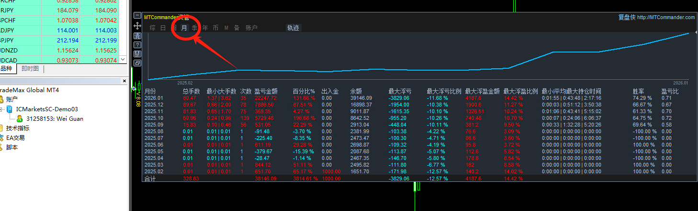The height and width of the screenshot is (211, 698).
Task: Click the 合计 totals row label
Action: 150,178
